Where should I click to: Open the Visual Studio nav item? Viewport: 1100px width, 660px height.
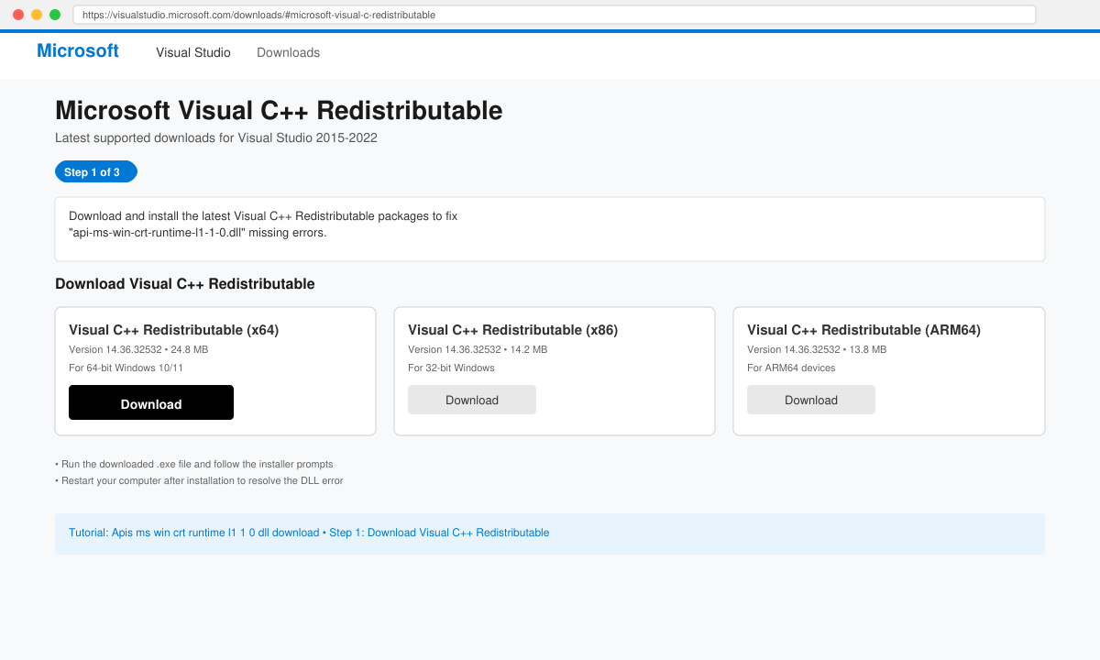pyautogui.click(x=193, y=52)
